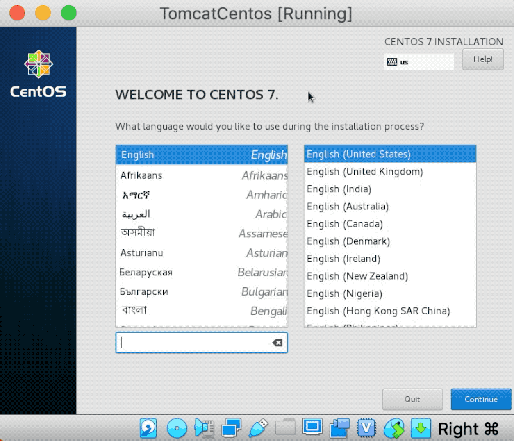Click the Right ⌘ host key indicator
This screenshot has height=441, width=514.
coord(468,429)
